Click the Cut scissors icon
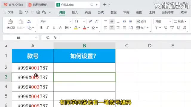191x107 pixels. tap(29, 21)
